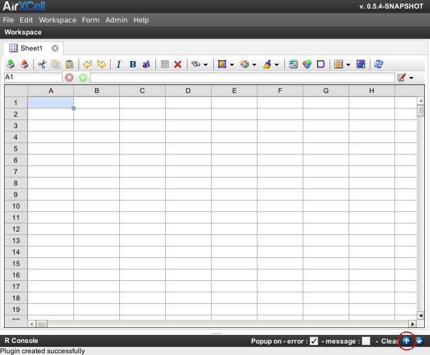This screenshot has height=355, width=430.
Task: Click the red arrow export icon
Action: click(25, 64)
